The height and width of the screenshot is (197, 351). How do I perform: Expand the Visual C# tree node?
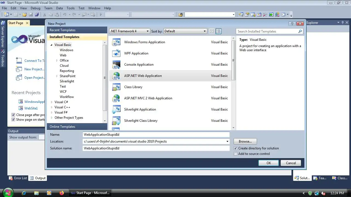(x=52, y=102)
